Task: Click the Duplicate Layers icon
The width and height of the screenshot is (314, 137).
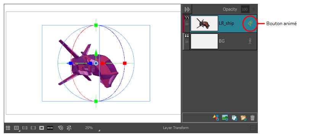Action: pos(234,118)
